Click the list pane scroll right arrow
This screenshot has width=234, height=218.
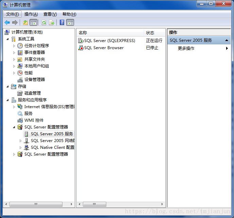click(162, 204)
